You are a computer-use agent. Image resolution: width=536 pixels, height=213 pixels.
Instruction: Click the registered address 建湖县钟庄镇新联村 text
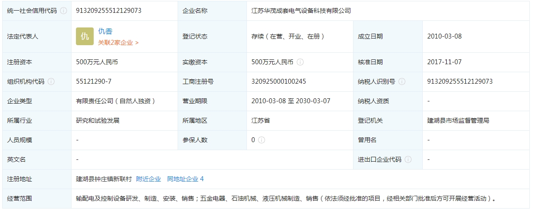coord(104,179)
